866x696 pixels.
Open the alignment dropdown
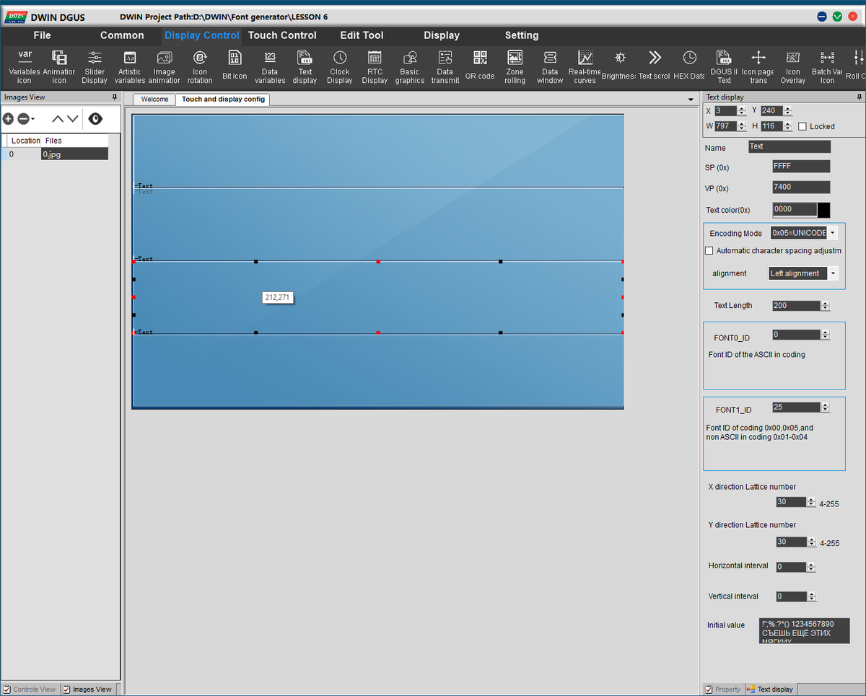click(833, 273)
